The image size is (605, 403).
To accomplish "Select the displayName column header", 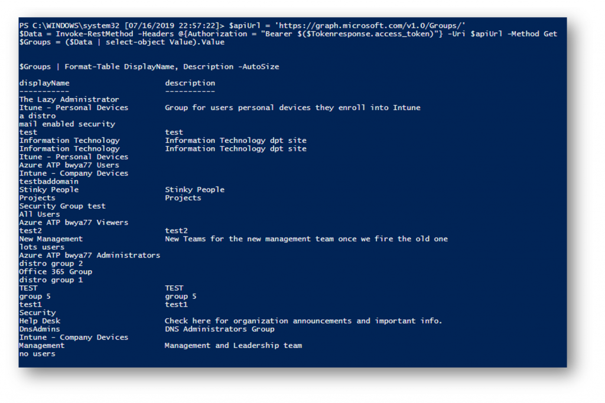I will tap(44, 83).
